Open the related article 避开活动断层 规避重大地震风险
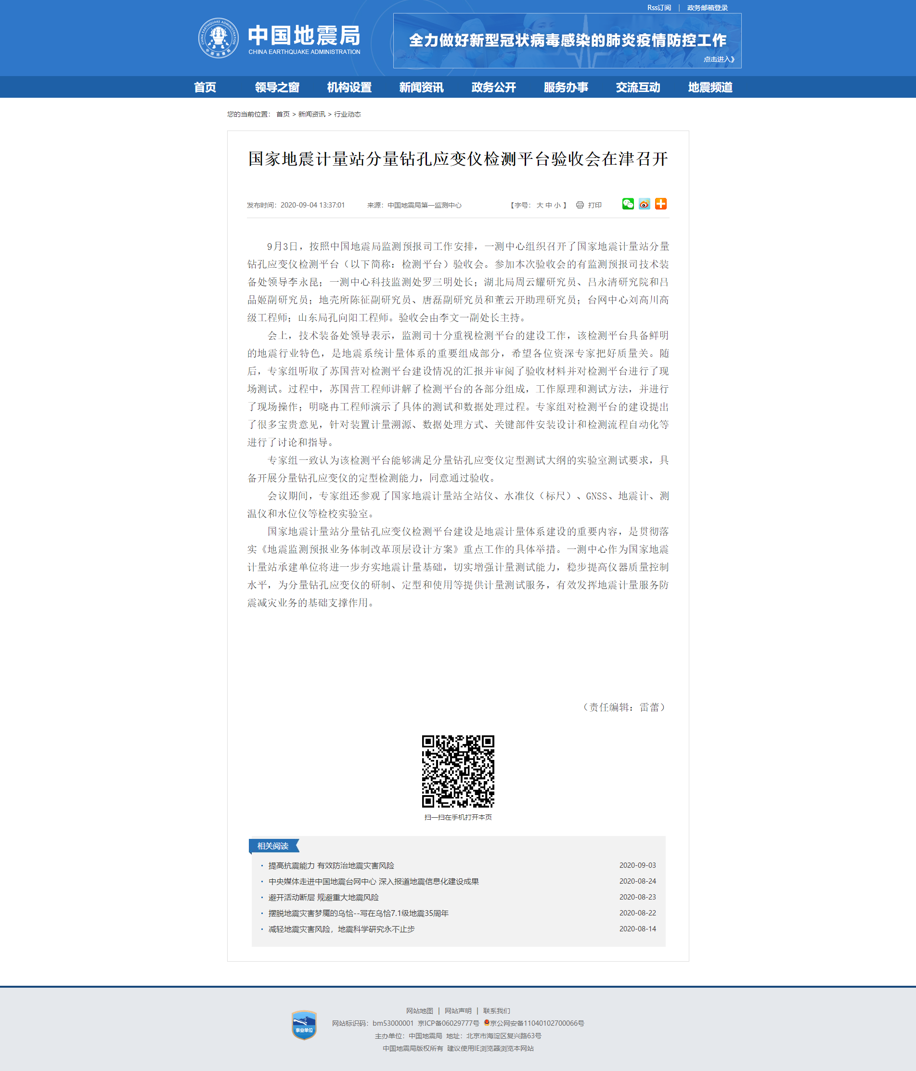The height and width of the screenshot is (1071, 916). [323, 897]
